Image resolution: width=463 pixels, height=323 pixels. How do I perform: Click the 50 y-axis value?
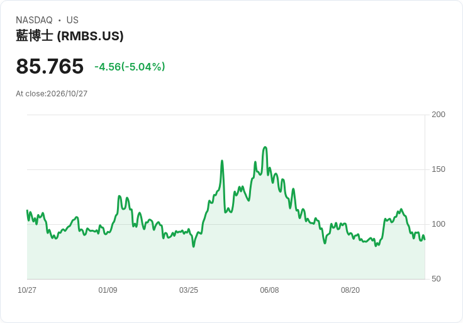[436, 279]
